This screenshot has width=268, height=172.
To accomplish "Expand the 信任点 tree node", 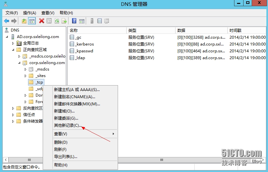I will [x=13, y=115].
